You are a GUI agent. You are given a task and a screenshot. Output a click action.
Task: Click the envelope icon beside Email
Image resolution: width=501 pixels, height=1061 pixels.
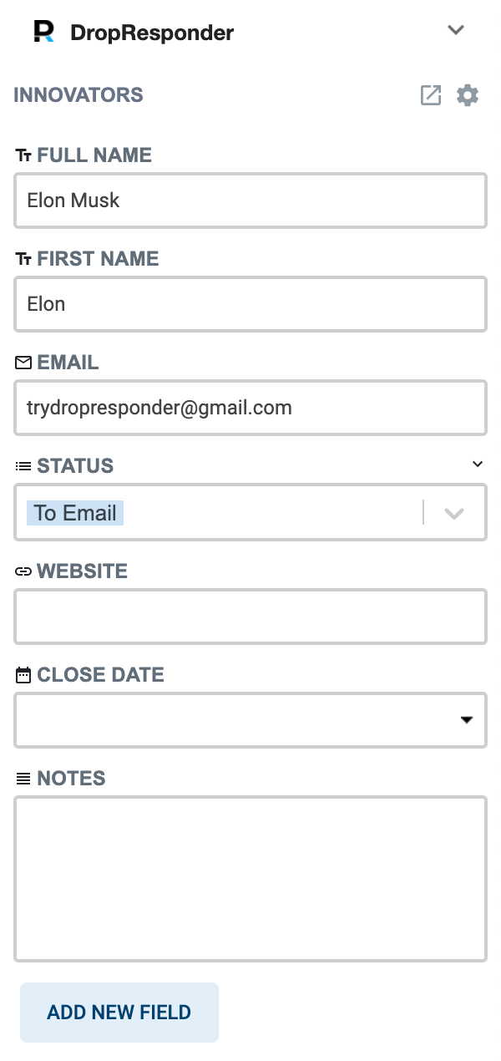click(23, 363)
